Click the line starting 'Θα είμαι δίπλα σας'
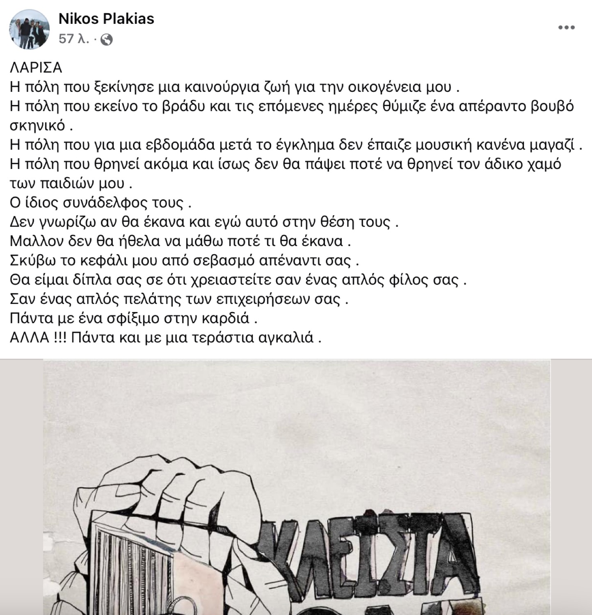This screenshot has height=615, width=592. tap(238, 280)
